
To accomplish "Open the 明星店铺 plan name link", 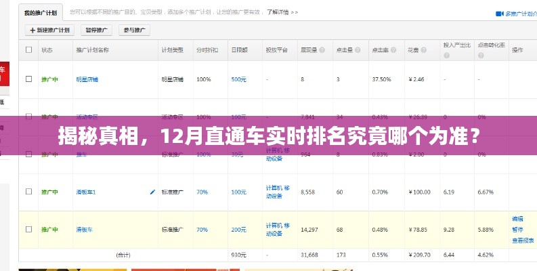I will 87,79.
